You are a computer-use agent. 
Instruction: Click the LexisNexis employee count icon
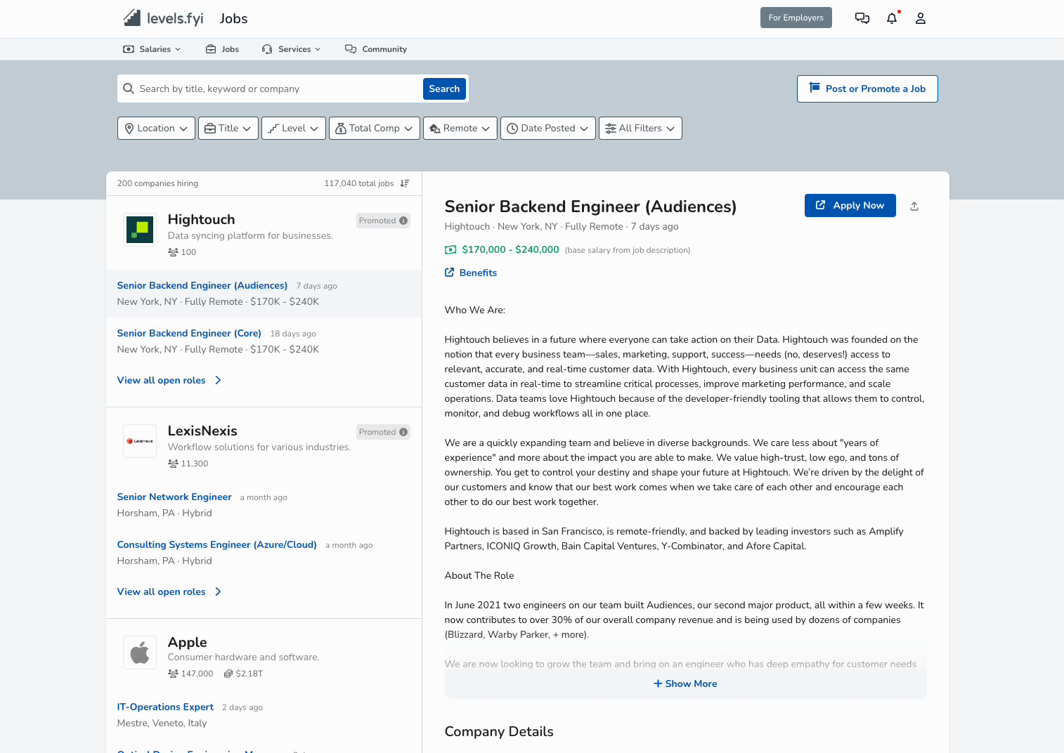173,464
